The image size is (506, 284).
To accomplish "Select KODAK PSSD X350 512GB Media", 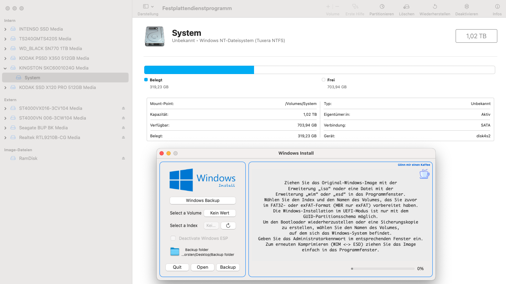I will (54, 58).
